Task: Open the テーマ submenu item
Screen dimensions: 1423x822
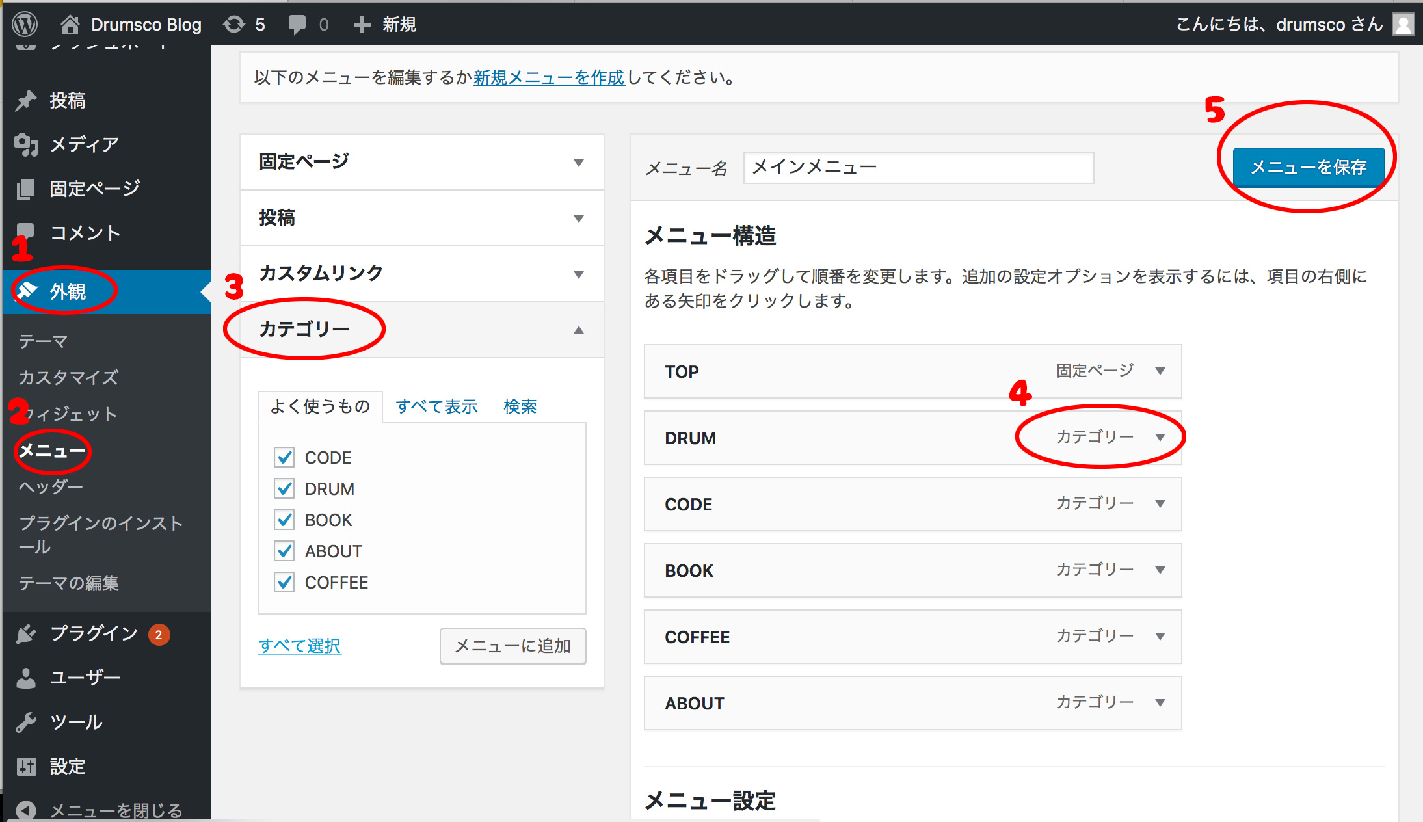Action: tap(43, 341)
